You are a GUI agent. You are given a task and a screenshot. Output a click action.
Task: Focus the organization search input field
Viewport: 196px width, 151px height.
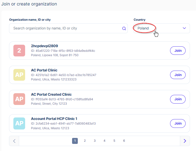click(68, 28)
